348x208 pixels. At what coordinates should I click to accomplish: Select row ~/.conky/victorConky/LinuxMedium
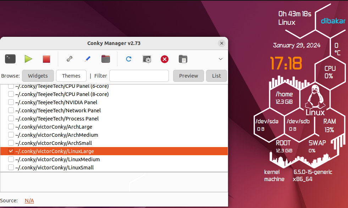click(x=114, y=159)
